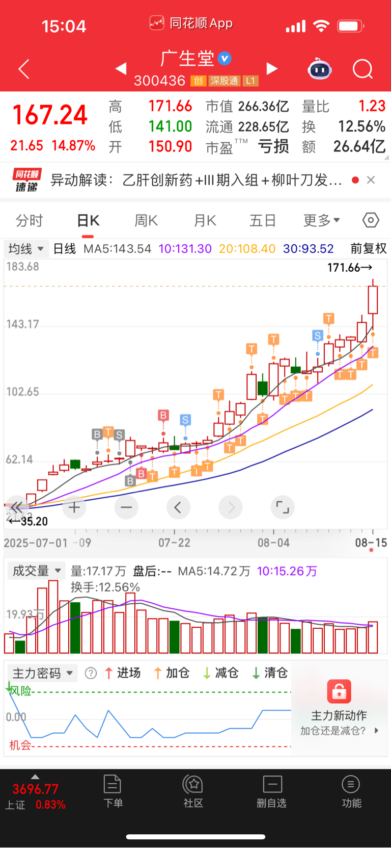Tap the 加仓 legend label
The image size is (391, 848).
(x=178, y=673)
